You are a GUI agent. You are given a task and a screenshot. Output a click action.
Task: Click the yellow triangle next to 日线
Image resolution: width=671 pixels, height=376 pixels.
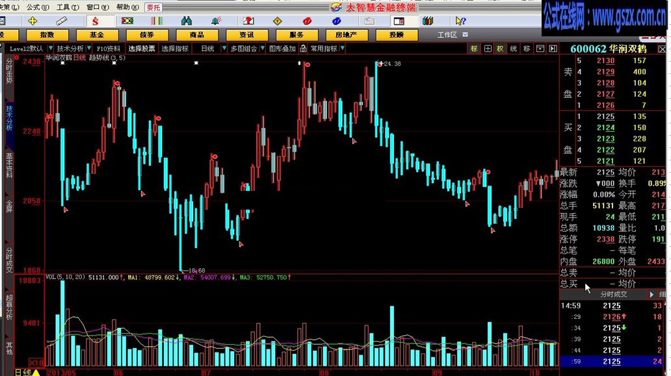(36, 373)
